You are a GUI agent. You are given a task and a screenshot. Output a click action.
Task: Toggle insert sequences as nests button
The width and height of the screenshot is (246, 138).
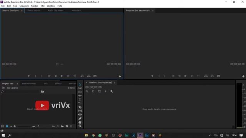click(x=87, y=91)
